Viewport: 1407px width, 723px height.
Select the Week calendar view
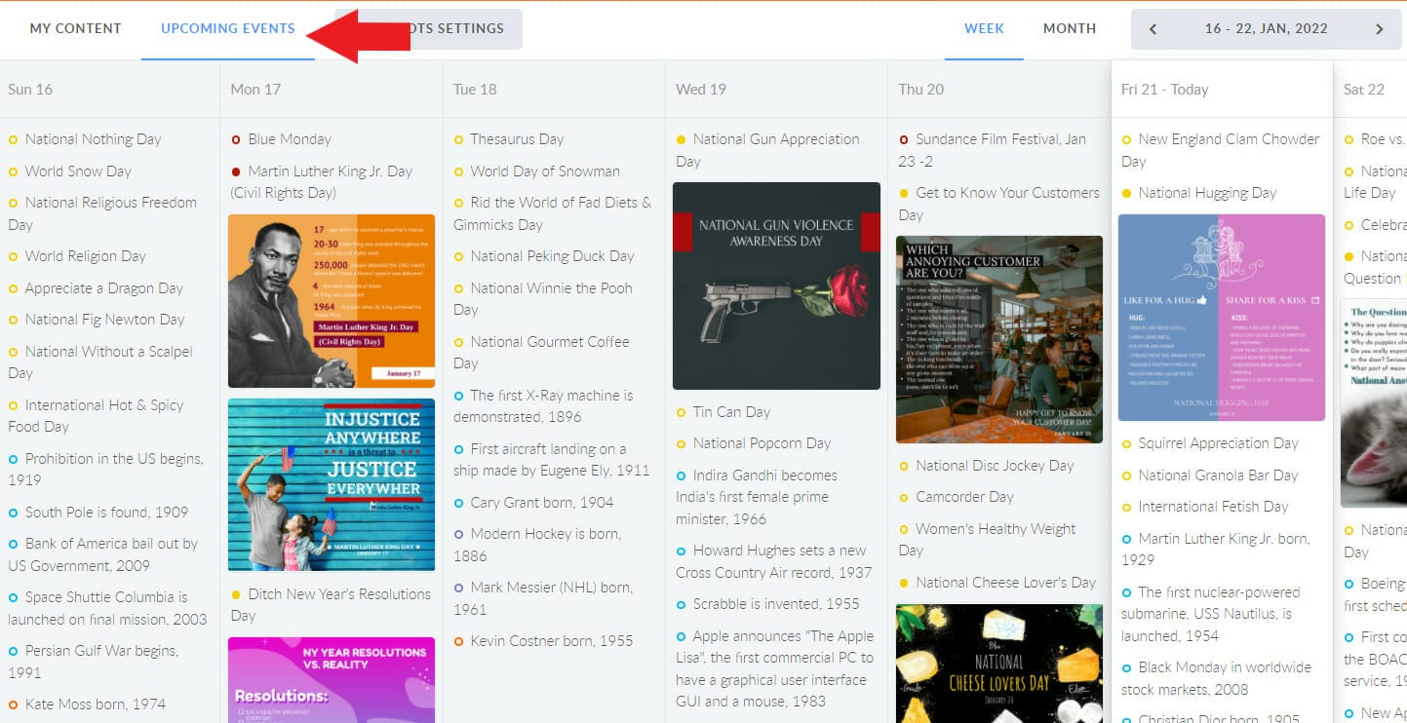pyautogui.click(x=984, y=28)
